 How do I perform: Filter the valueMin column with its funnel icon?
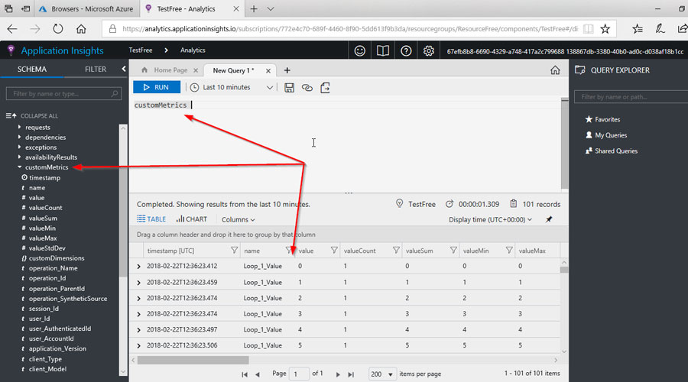pyautogui.click(x=509, y=251)
